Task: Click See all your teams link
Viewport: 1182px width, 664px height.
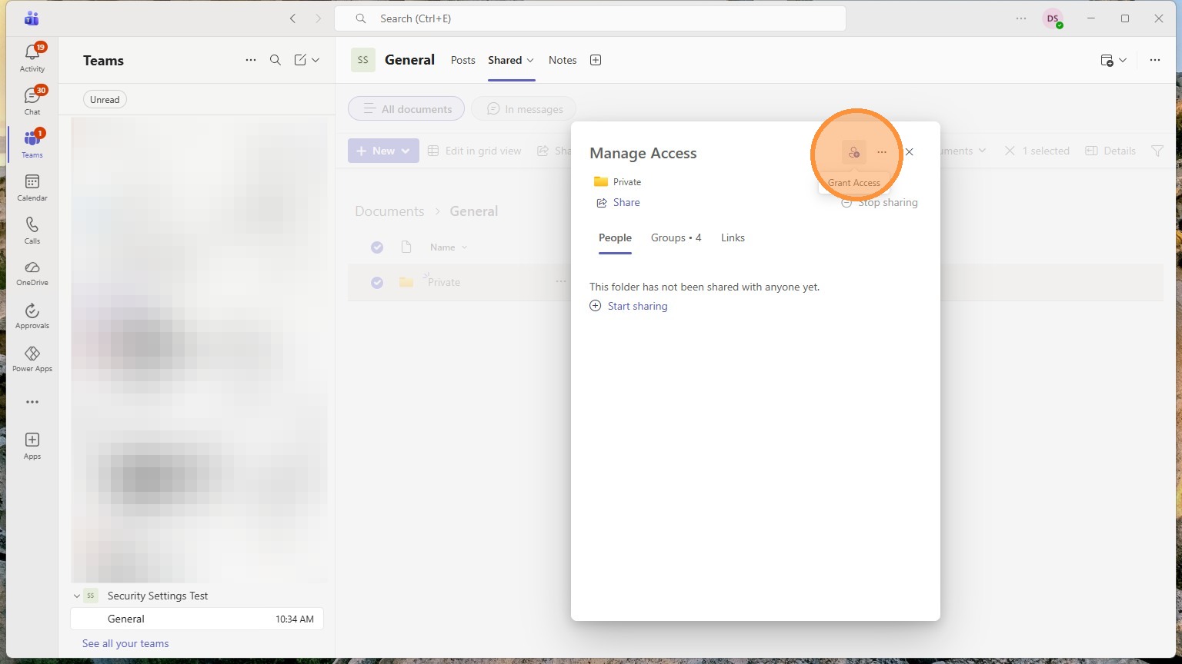Action: click(125, 643)
